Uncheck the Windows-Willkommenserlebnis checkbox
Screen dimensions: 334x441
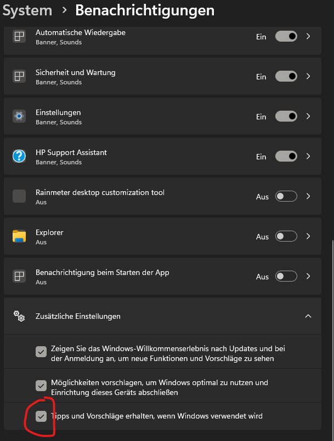point(41,352)
